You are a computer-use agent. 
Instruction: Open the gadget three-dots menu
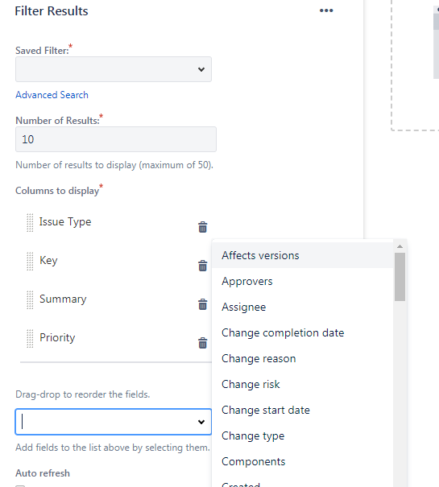coord(326,10)
